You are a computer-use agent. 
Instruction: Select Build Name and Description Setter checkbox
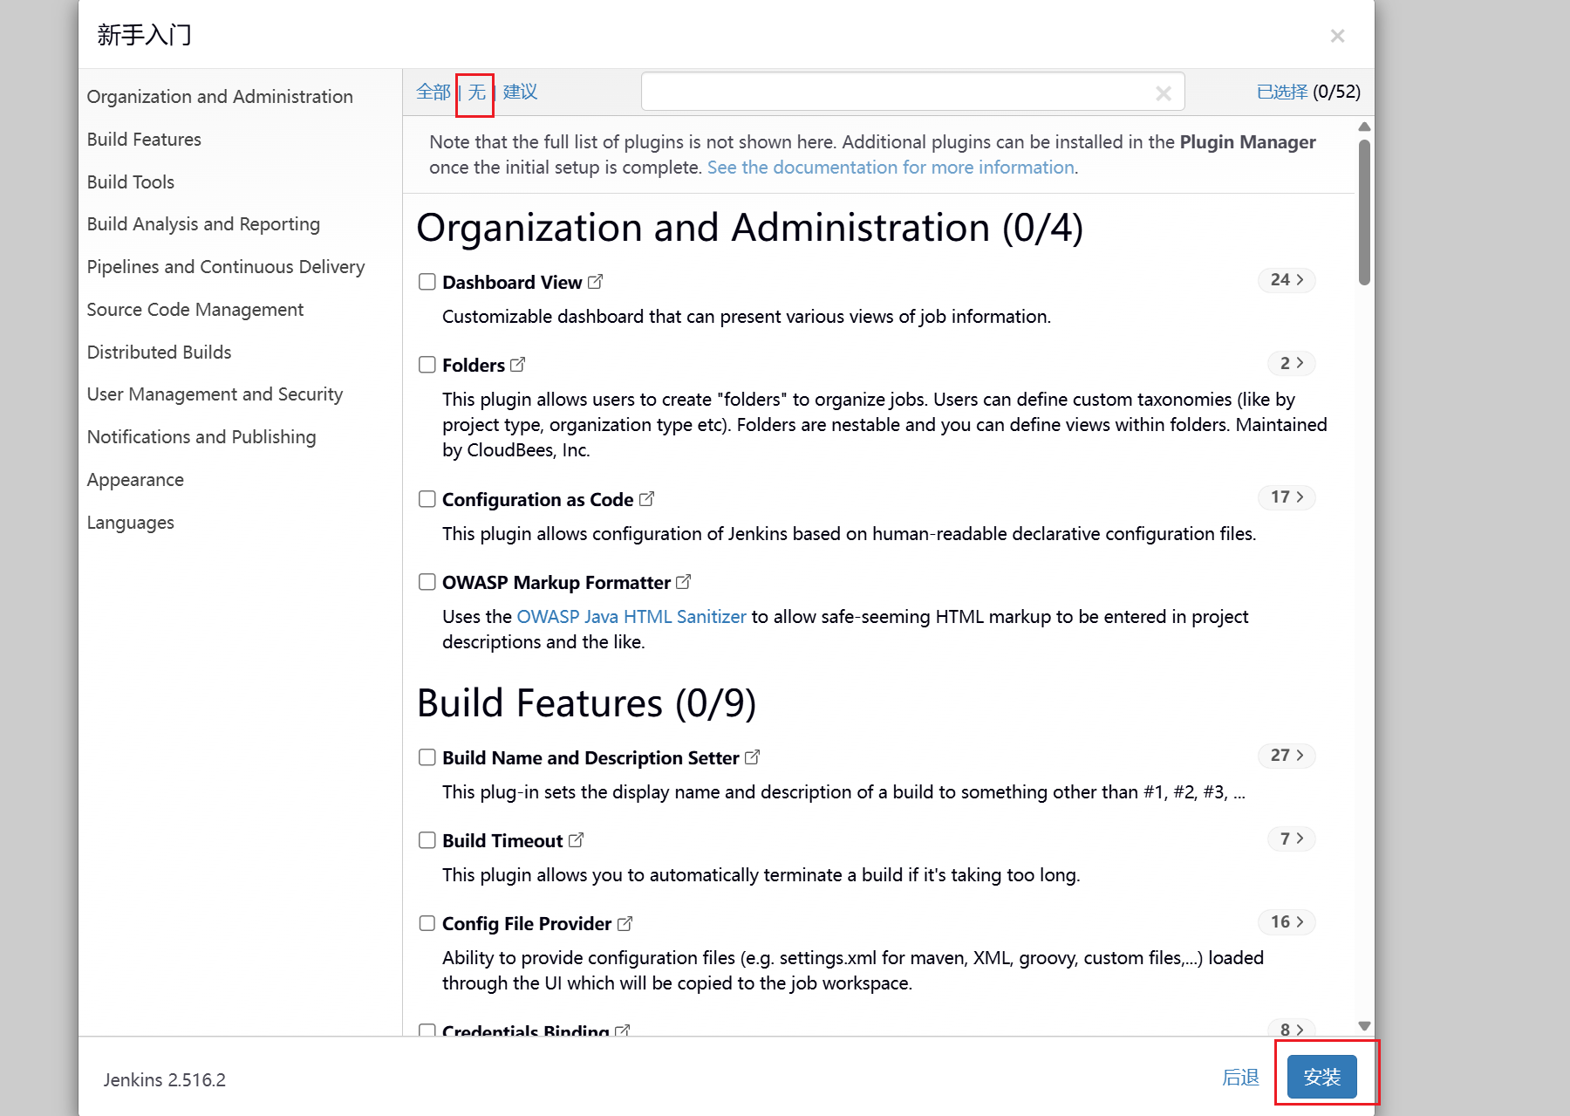[427, 757]
